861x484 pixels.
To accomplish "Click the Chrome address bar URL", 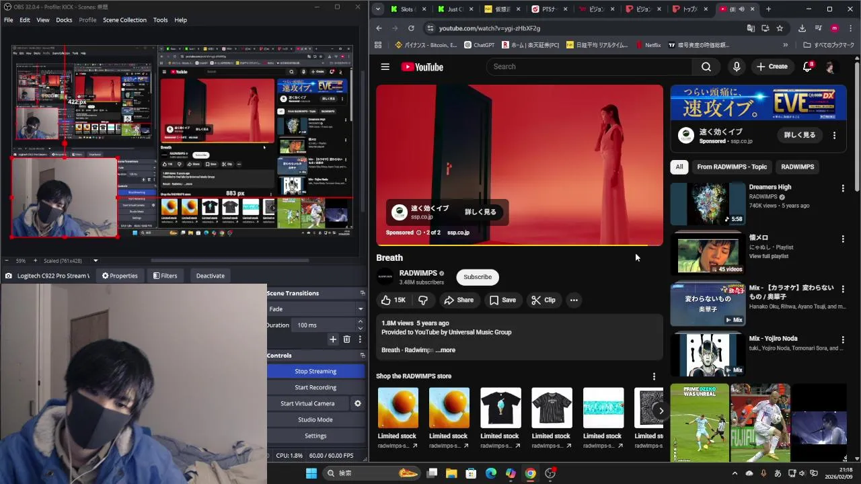I will pyautogui.click(x=489, y=28).
